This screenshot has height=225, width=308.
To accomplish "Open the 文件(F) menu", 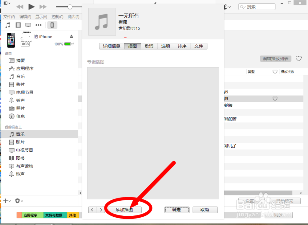I will tap(9, 17).
